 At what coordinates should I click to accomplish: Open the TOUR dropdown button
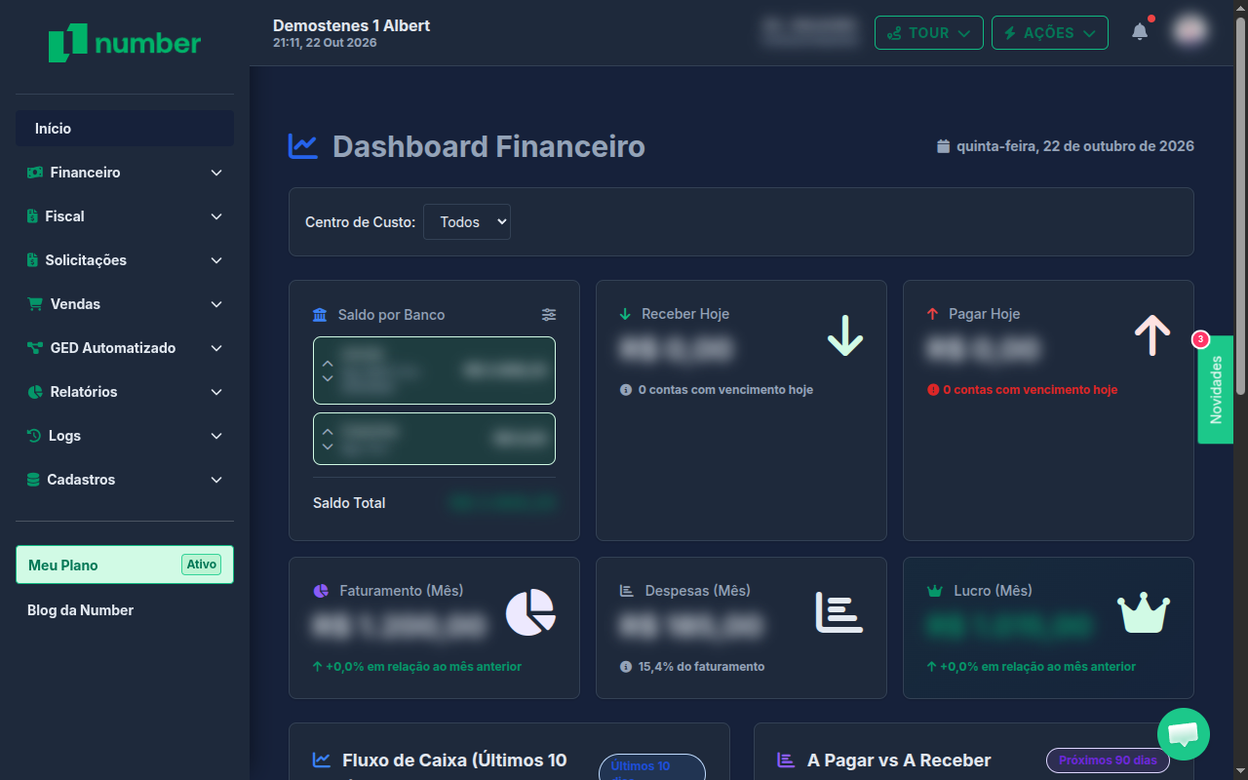click(929, 32)
